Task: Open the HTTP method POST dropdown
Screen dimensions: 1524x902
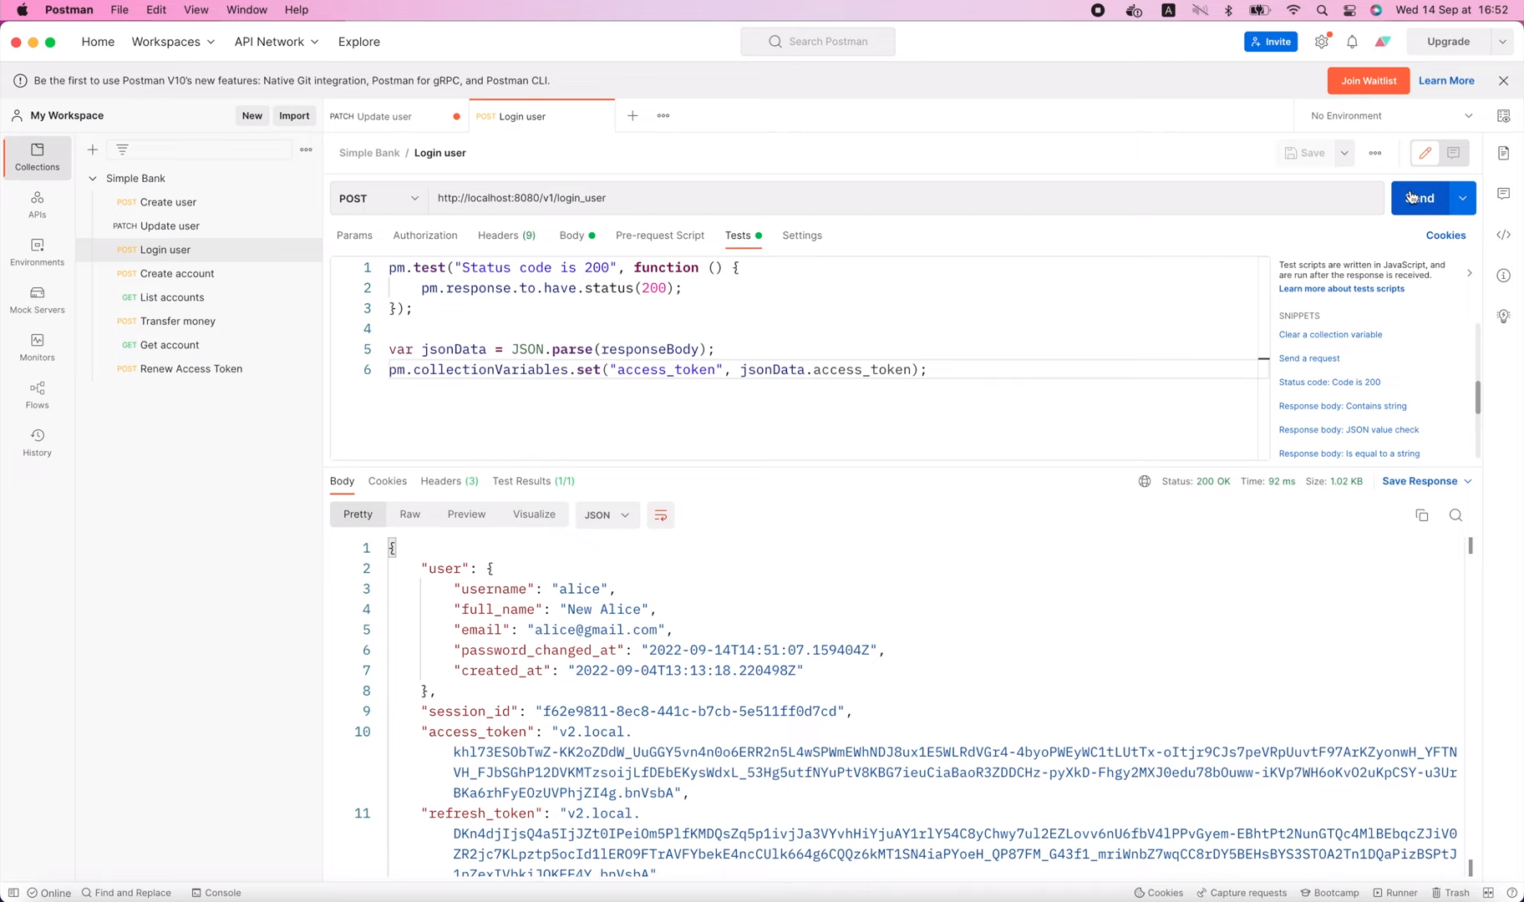Action: (x=379, y=198)
